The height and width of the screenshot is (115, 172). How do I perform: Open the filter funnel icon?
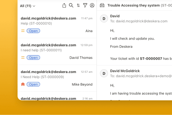pos(85,5)
